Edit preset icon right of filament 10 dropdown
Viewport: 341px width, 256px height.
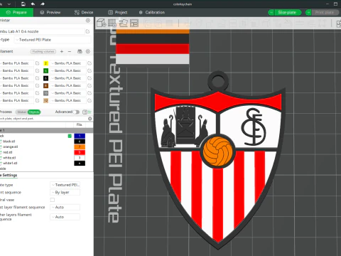(x=90, y=93)
